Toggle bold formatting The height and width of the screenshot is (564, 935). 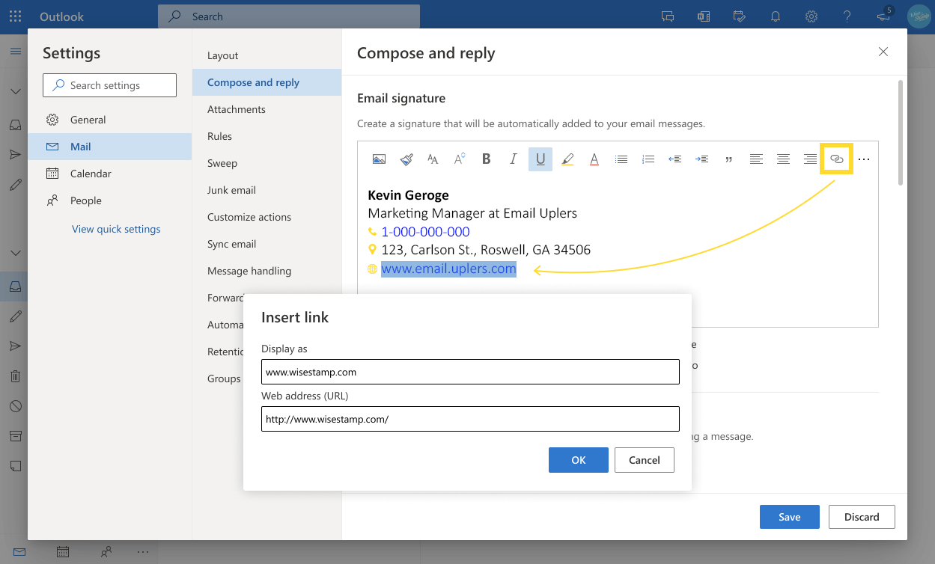point(486,159)
